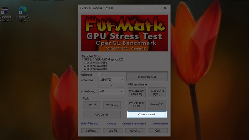
Task: Run the Preset:720 benchmark
Action: (x=157, y=105)
